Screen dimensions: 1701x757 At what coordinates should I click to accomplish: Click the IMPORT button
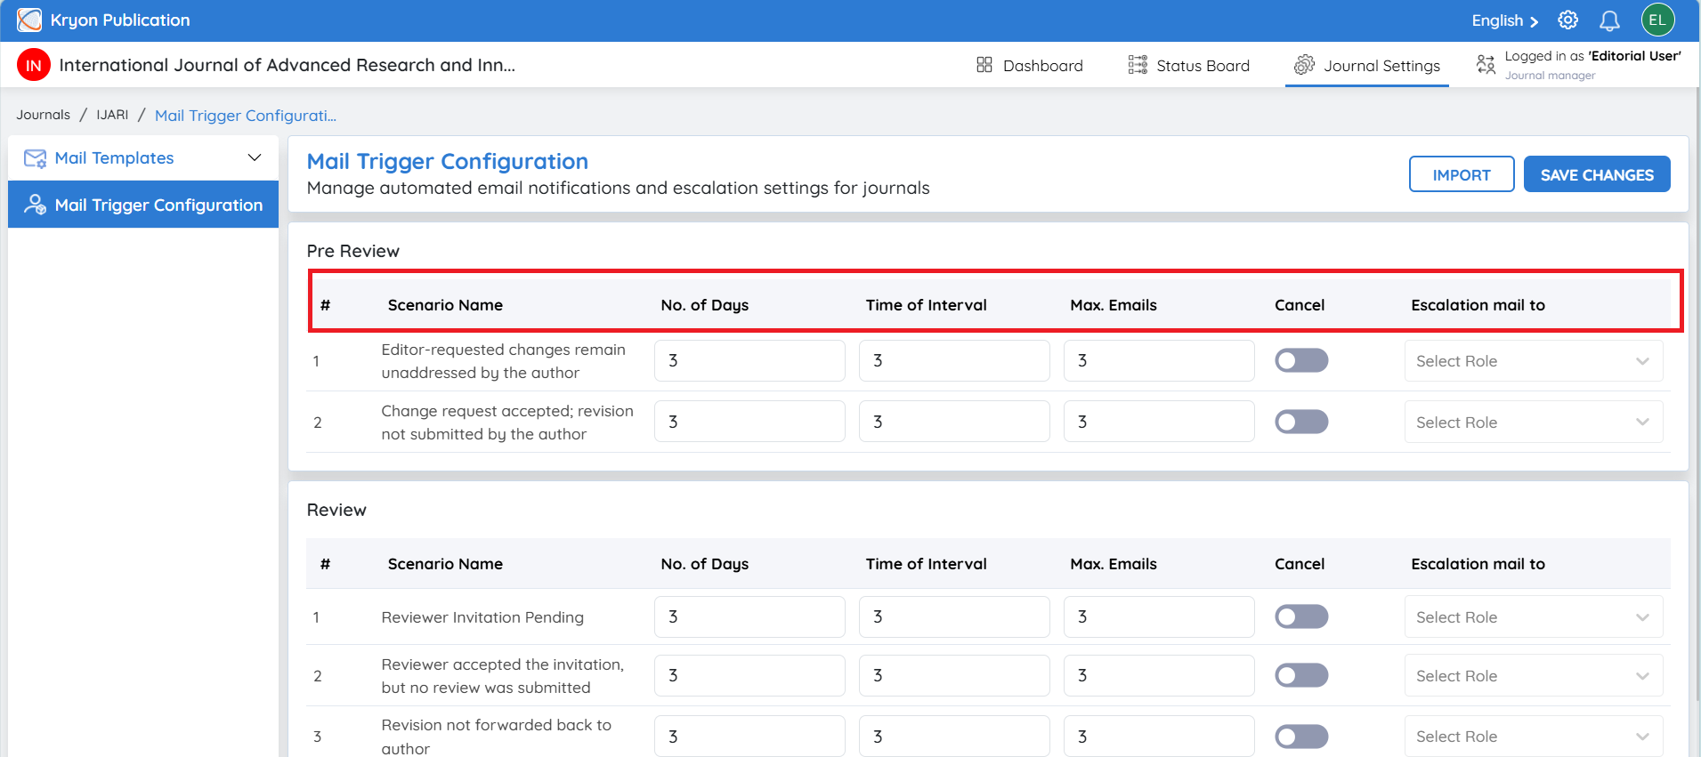pos(1462,174)
